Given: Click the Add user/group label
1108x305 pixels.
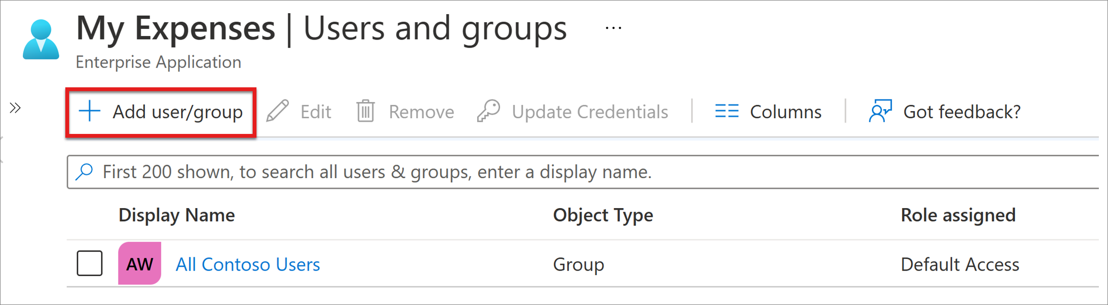Looking at the screenshot, I should tap(178, 112).
